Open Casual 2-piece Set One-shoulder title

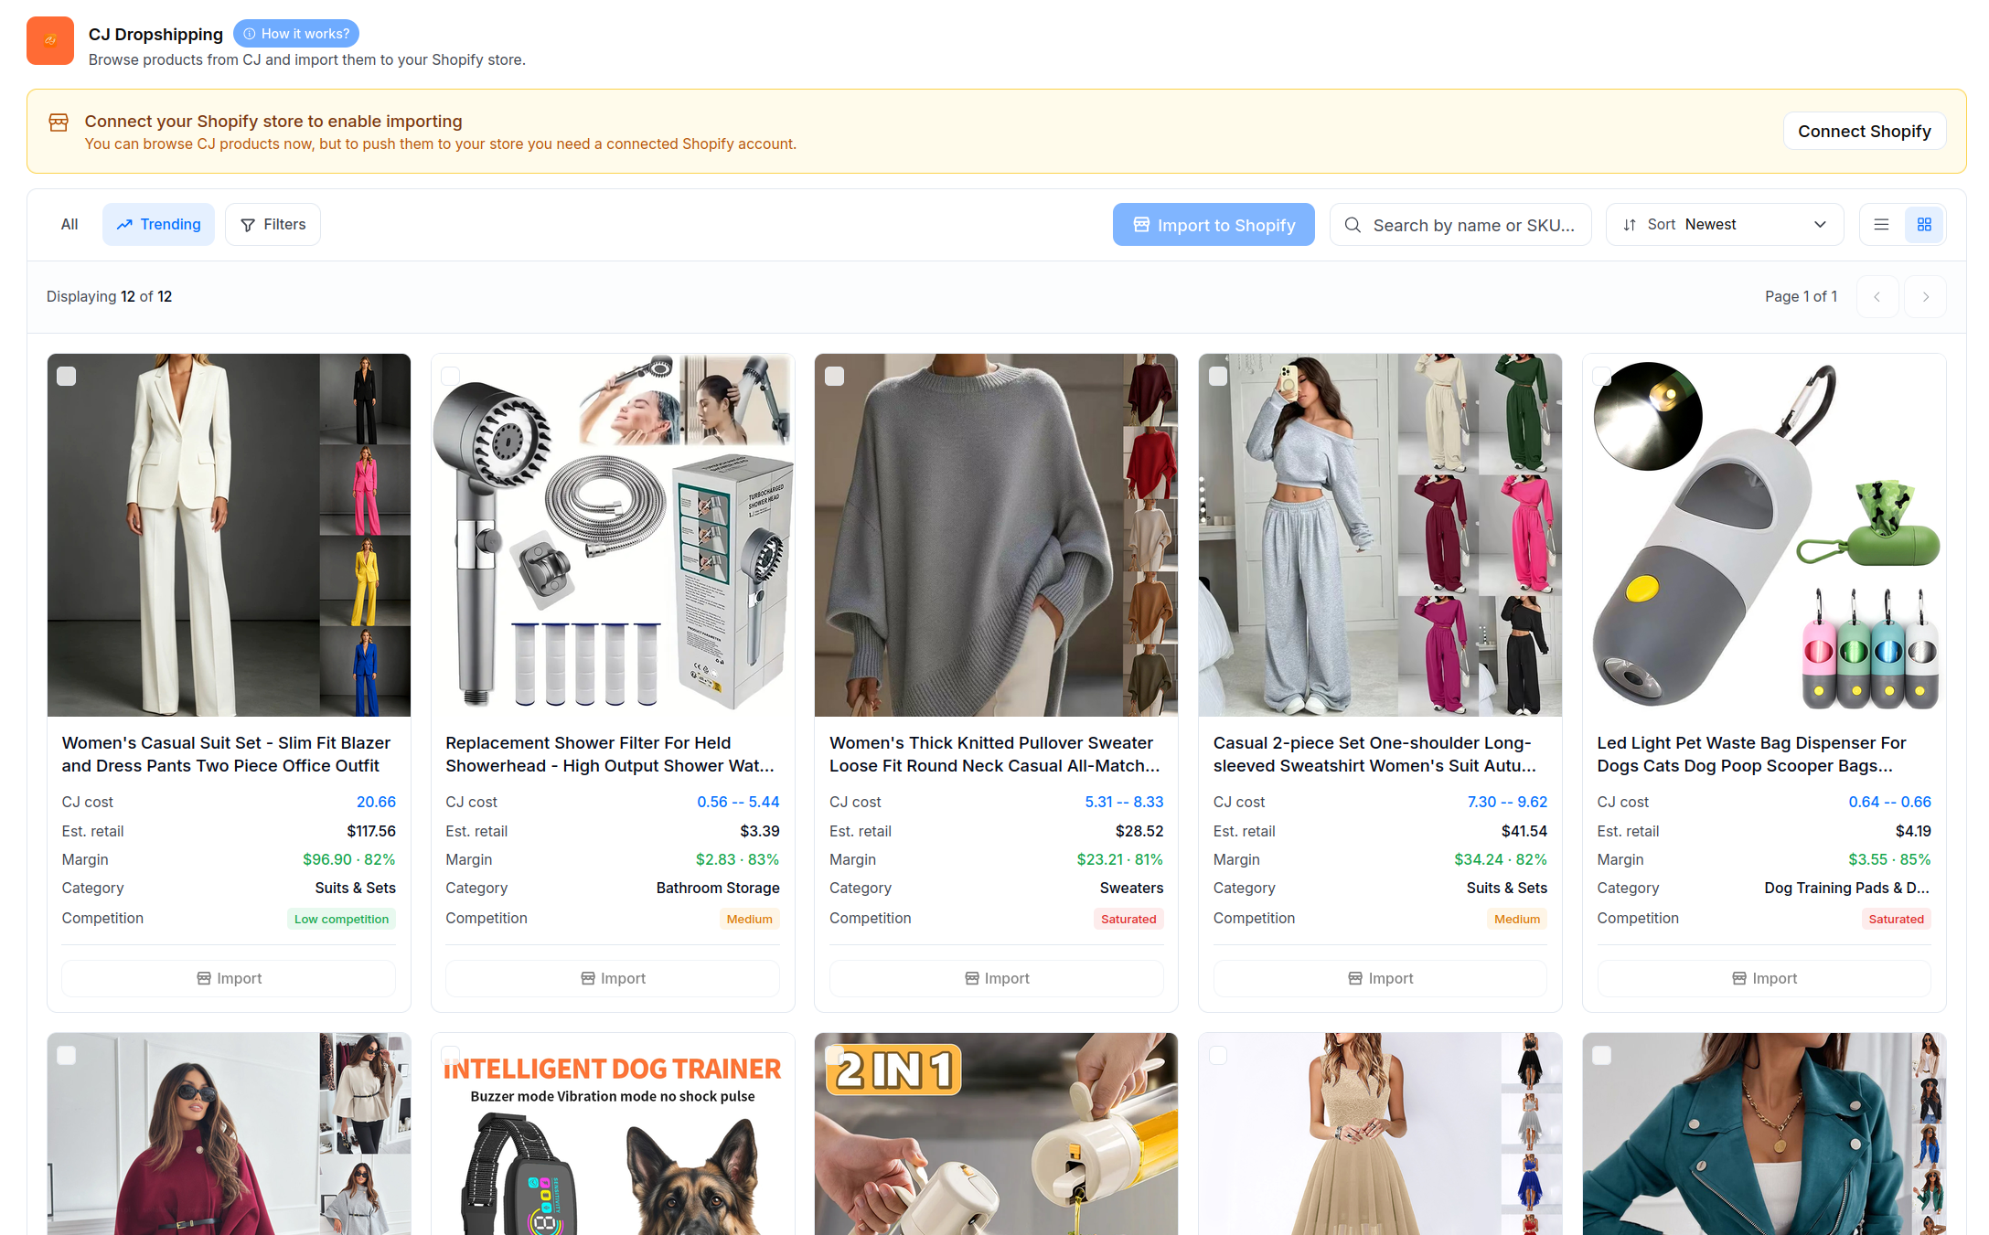point(1374,755)
